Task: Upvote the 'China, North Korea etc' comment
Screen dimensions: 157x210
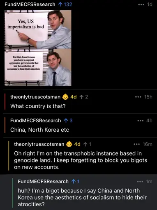Action: click(66, 121)
